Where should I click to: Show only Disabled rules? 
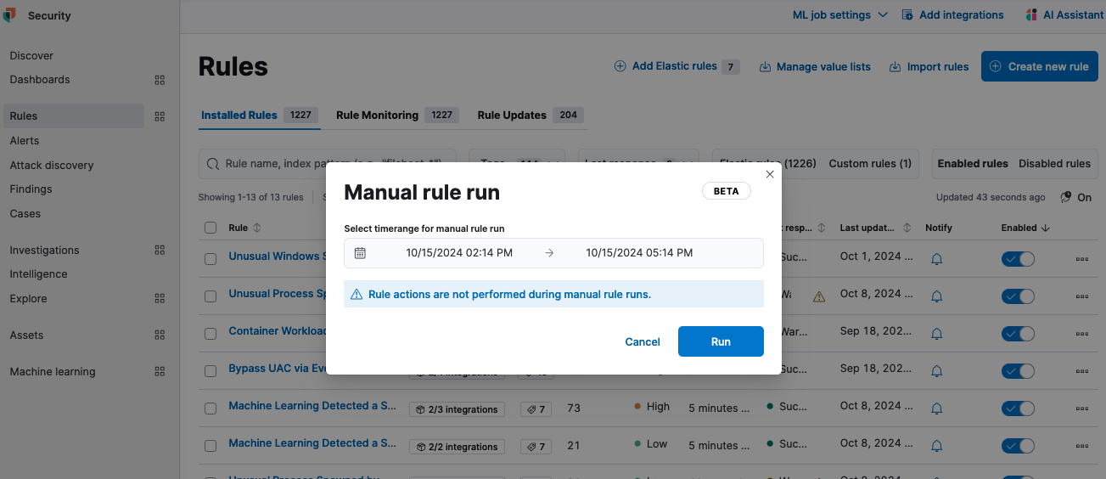point(1055,164)
